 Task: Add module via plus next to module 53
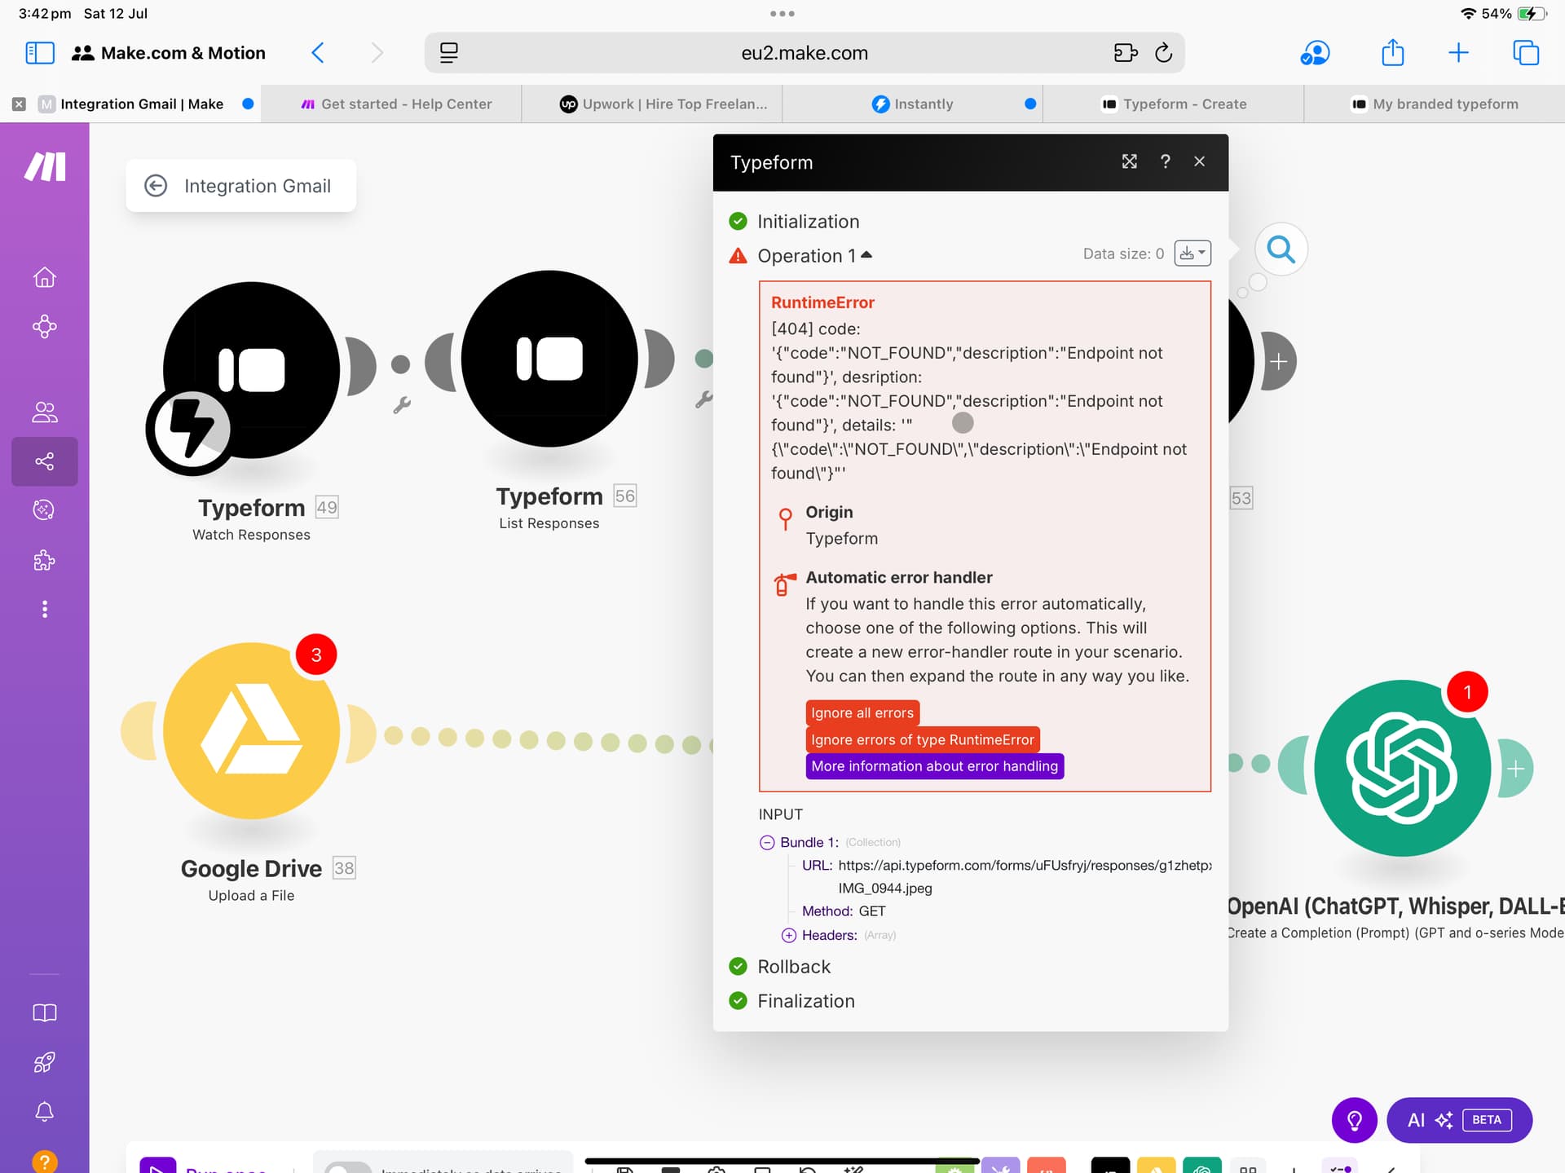point(1278,361)
